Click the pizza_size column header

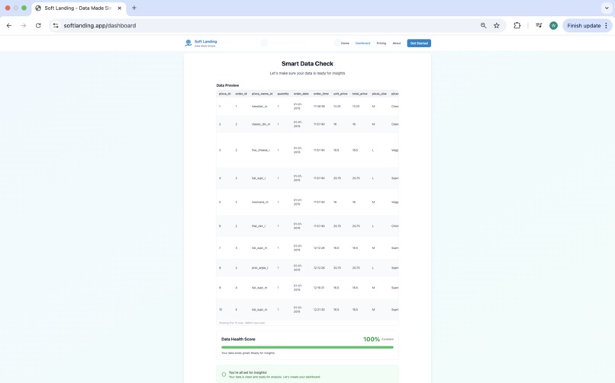coord(379,94)
